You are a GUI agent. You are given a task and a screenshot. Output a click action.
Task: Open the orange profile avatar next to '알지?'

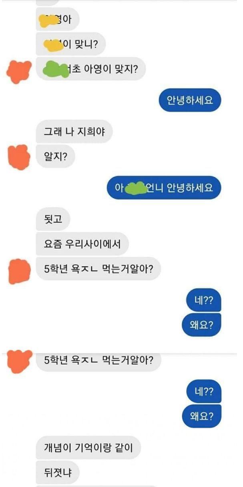19,157
